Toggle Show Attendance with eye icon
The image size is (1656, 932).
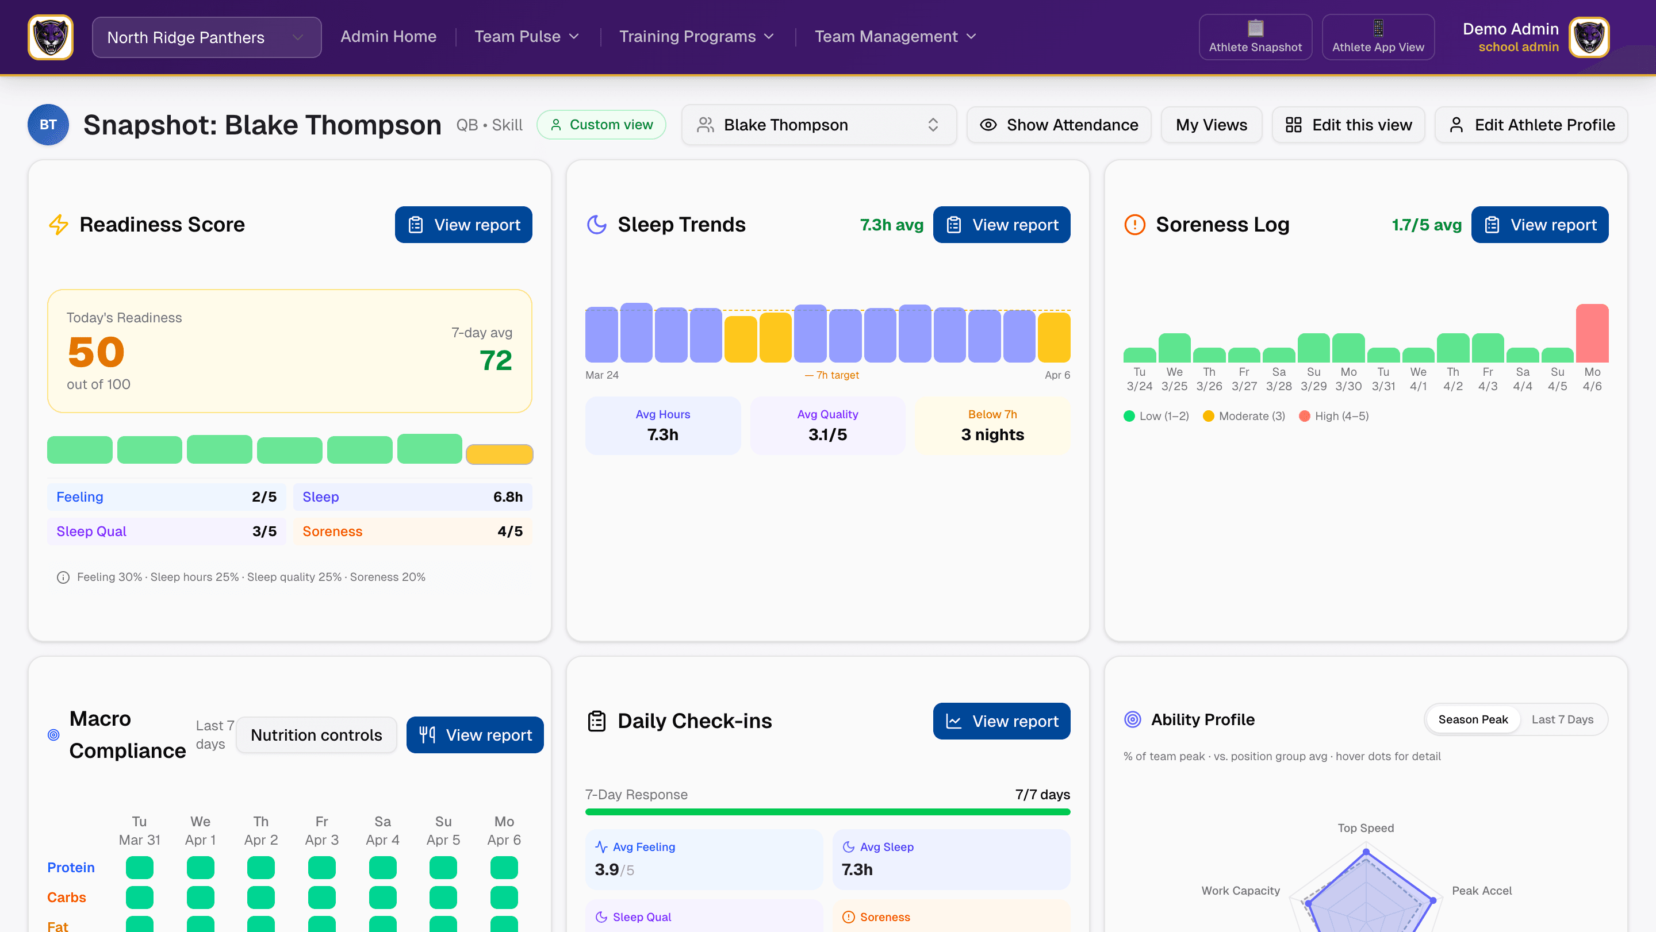[1059, 125]
